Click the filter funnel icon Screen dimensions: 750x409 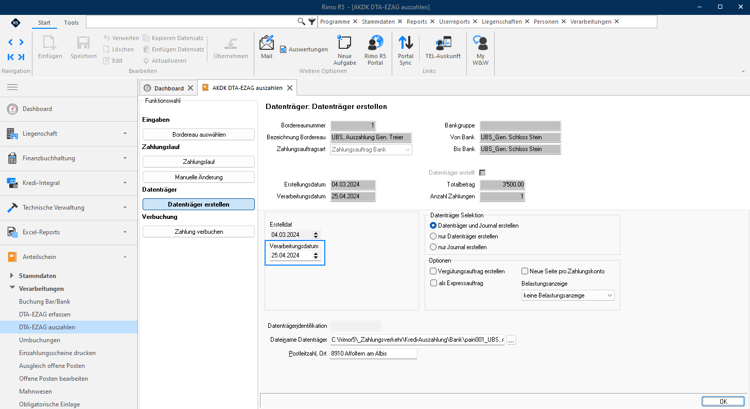311,22
